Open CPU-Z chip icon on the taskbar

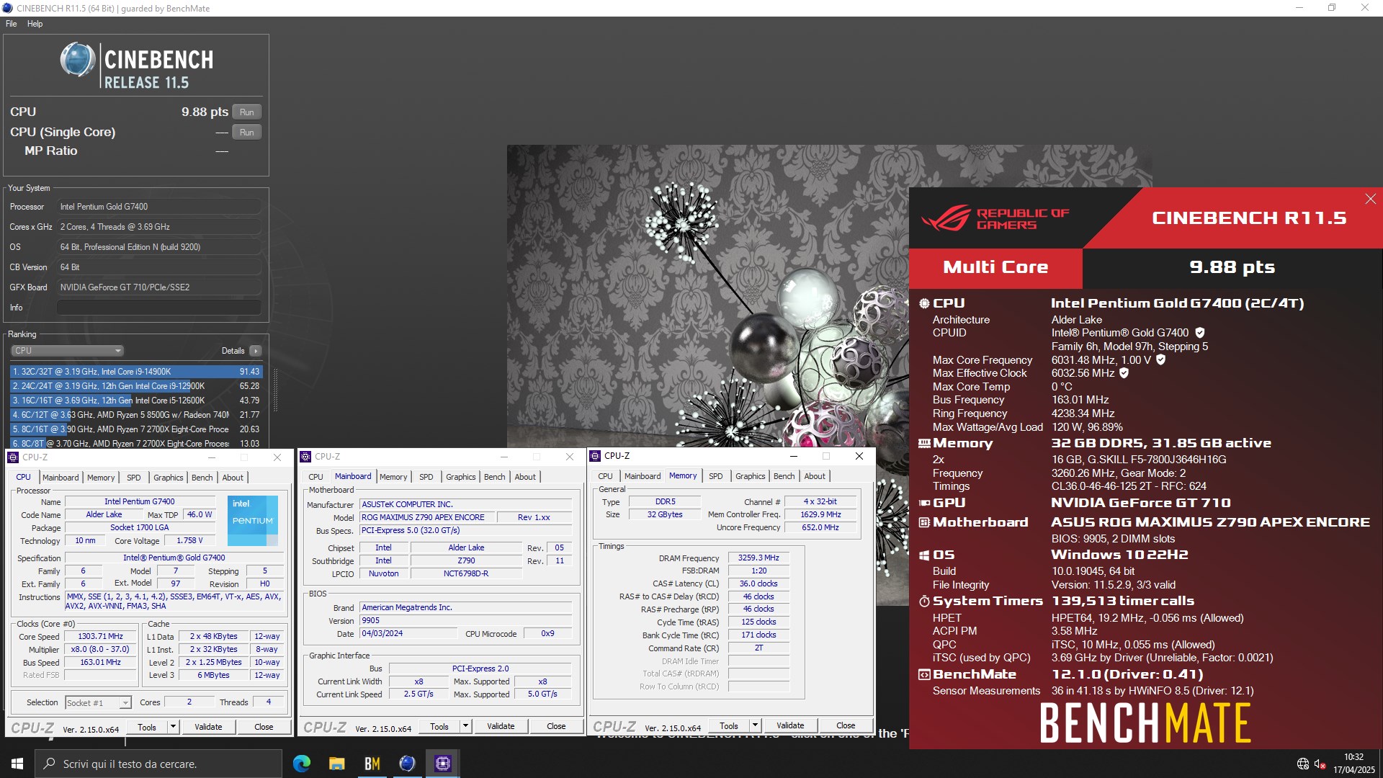tap(442, 764)
